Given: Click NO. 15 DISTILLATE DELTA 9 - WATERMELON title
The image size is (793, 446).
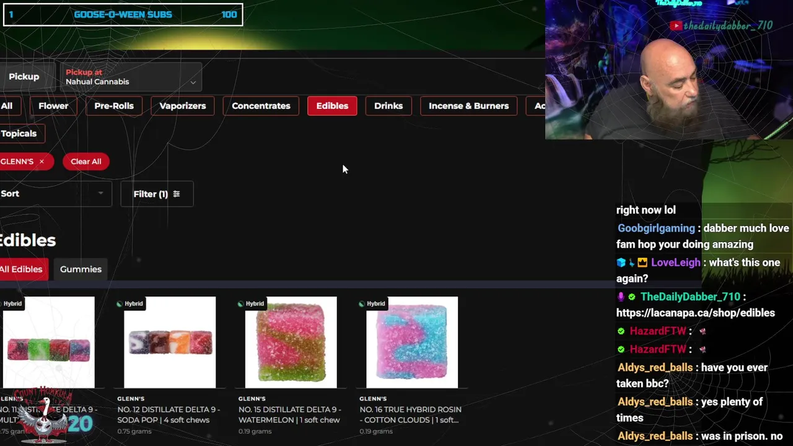Looking at the screenshot, I should (x=289, y=414).
